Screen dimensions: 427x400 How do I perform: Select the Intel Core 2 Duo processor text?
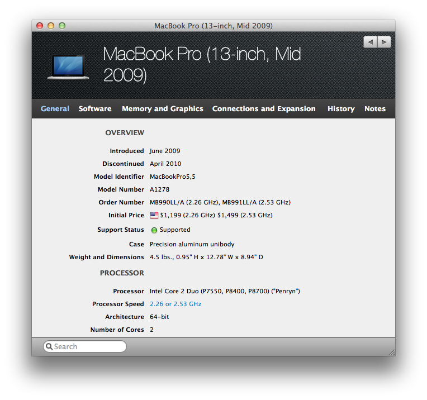click(x=225, y=291)
